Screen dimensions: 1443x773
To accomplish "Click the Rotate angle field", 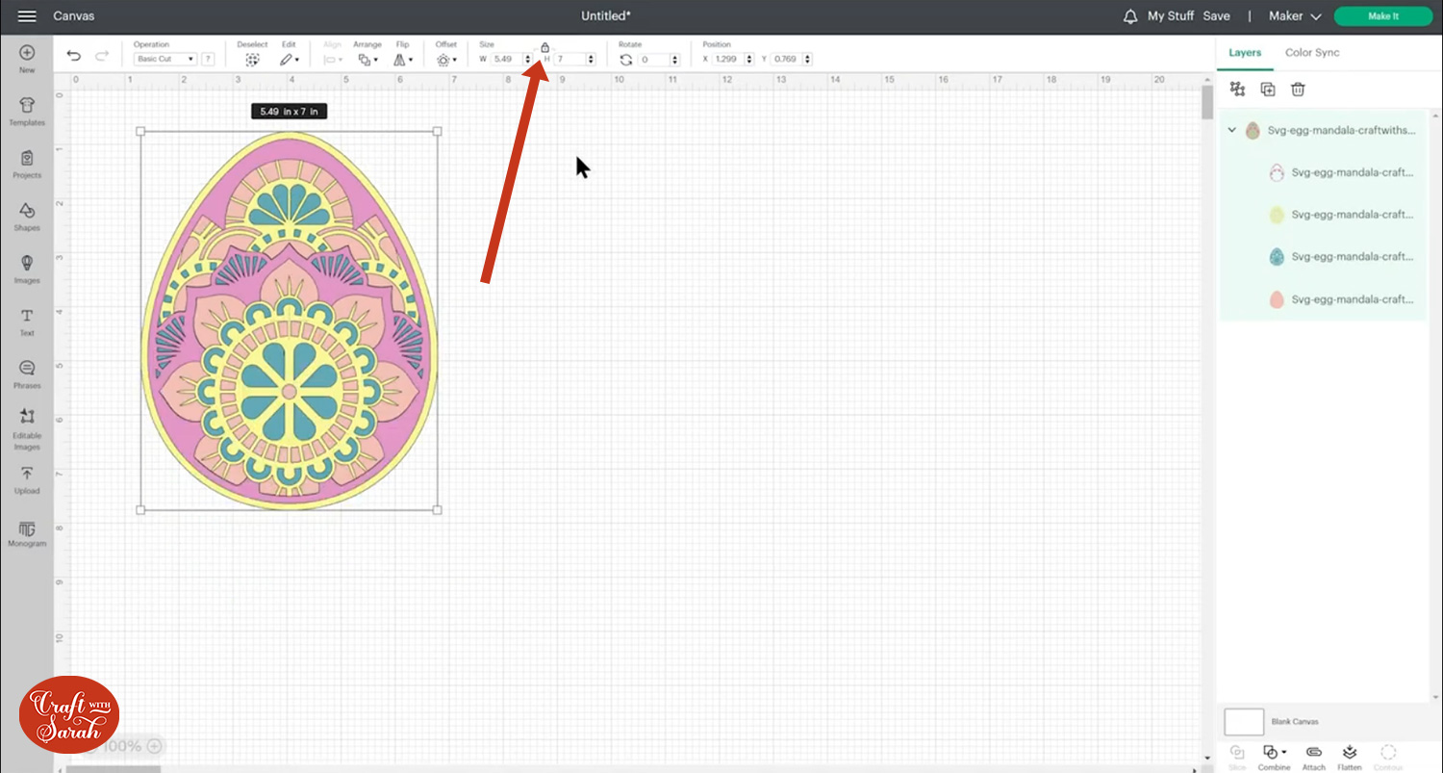I will point(658,60).
